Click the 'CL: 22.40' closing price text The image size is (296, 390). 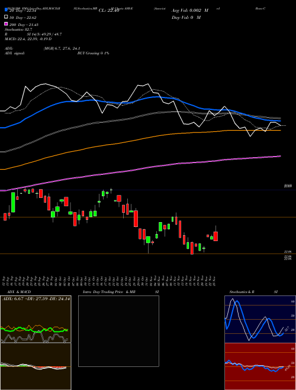[x=109, y=11]
